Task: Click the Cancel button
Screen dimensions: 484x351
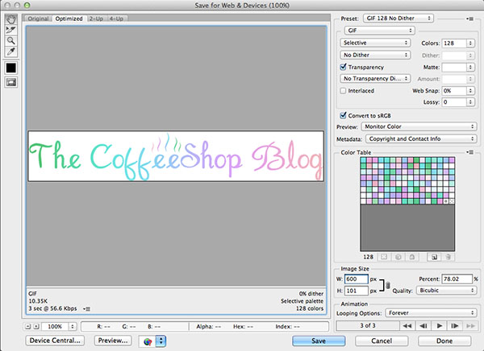Action: click(x=382, y=341)
